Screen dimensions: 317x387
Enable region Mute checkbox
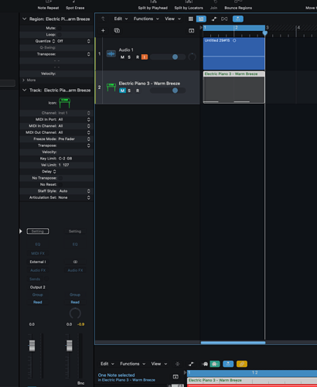coord(60,28)
